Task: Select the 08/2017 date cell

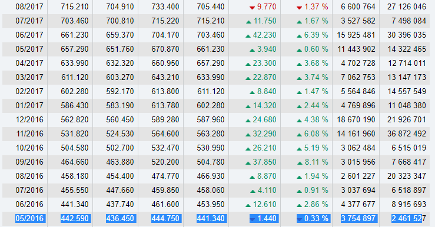Action: coord(29,6)
